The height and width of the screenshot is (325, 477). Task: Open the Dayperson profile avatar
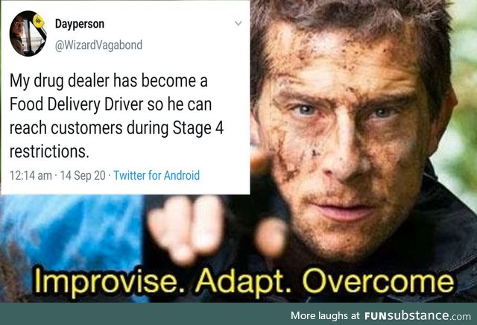point(28,34)
